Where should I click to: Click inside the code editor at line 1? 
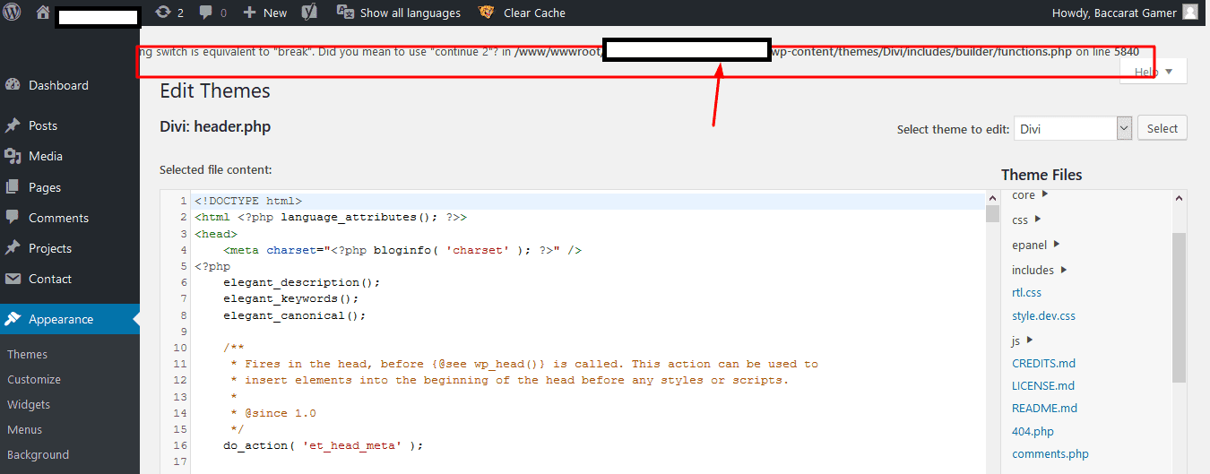(589, 202)
